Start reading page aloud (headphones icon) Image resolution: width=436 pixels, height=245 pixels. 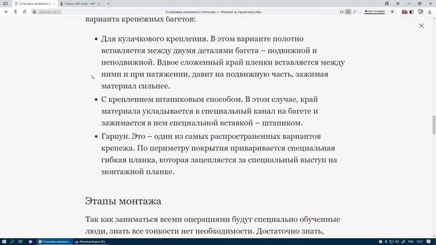341,12
